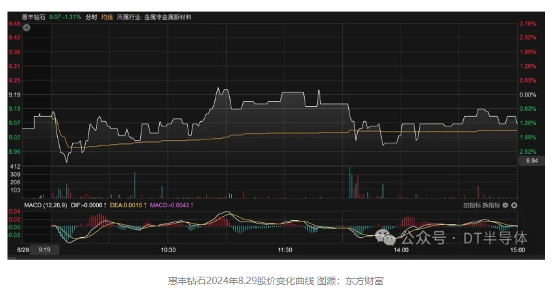Open the 金属非金属新材料 industry link
This screenshot has width=553, height=295.
click(x=167, y=17)
